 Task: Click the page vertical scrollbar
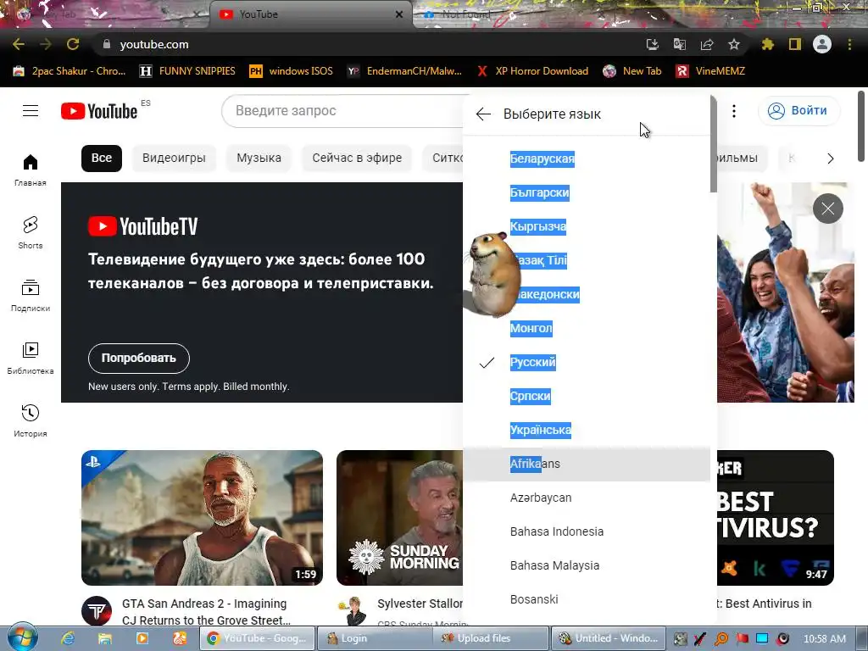pos(861,126)
